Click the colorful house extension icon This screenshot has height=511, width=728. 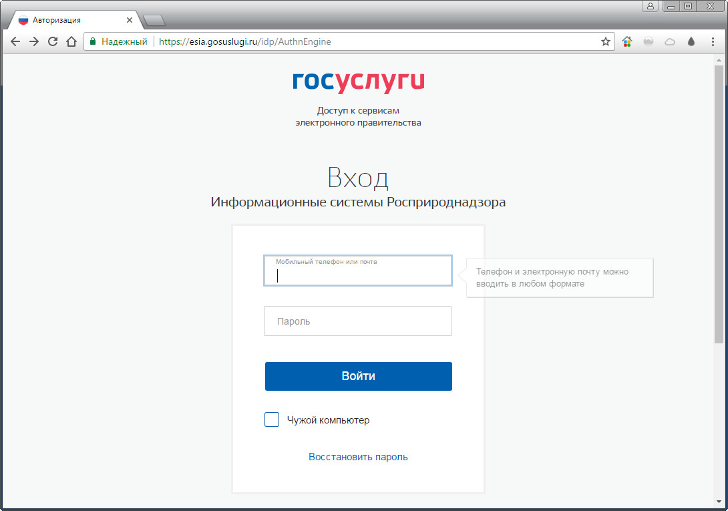626,42
